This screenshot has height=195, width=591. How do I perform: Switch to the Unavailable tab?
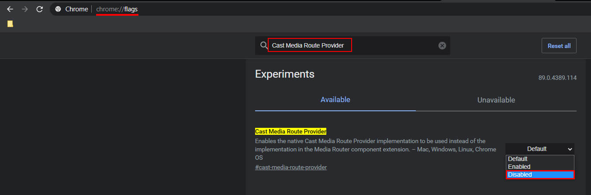[x=496, y=100]
